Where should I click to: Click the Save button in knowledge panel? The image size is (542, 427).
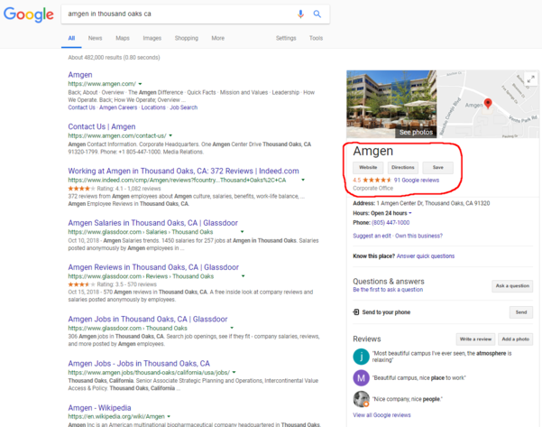(x=438, y=168)
